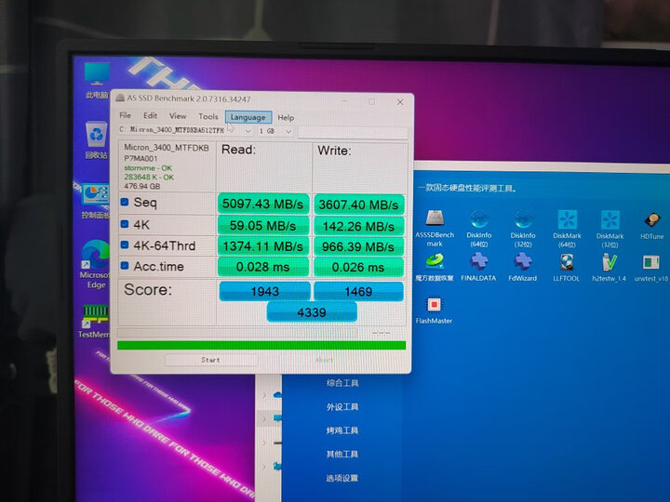Uncheck the 4K-64Thrd test checkbox
This screenshot has width=670, height=502.
tap(125, 244)
